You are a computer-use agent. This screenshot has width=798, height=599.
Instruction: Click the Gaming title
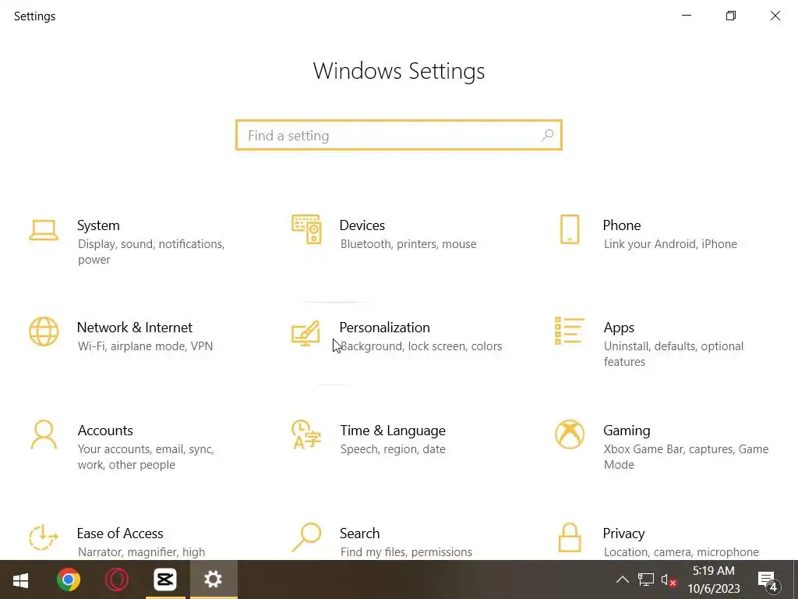(627, 431)
